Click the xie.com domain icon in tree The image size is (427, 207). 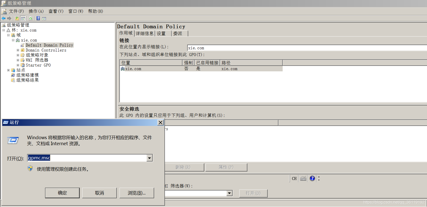point(18,40)
